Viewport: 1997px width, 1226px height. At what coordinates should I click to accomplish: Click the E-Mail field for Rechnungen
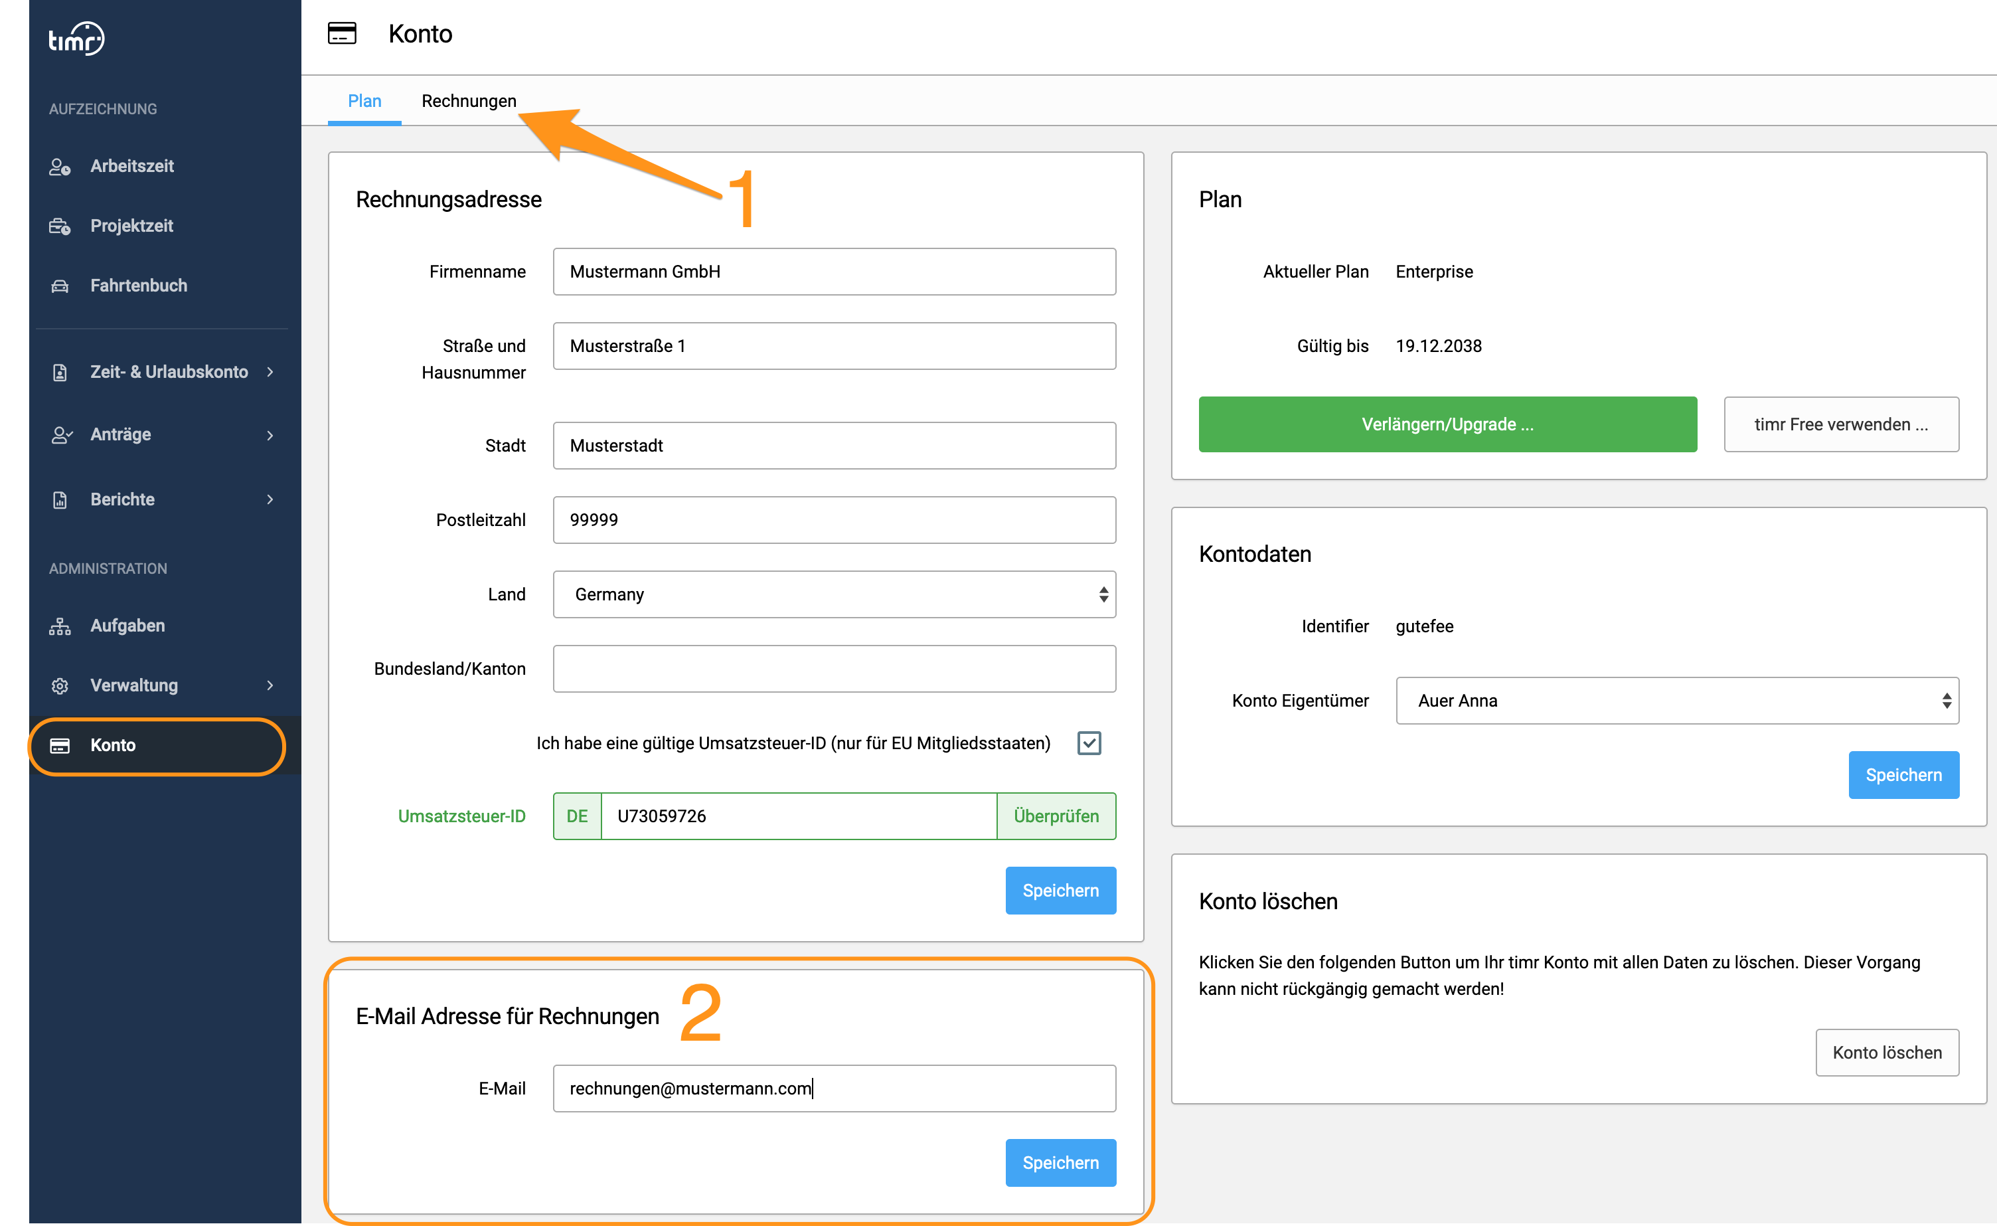click(x=835, y=1088)
